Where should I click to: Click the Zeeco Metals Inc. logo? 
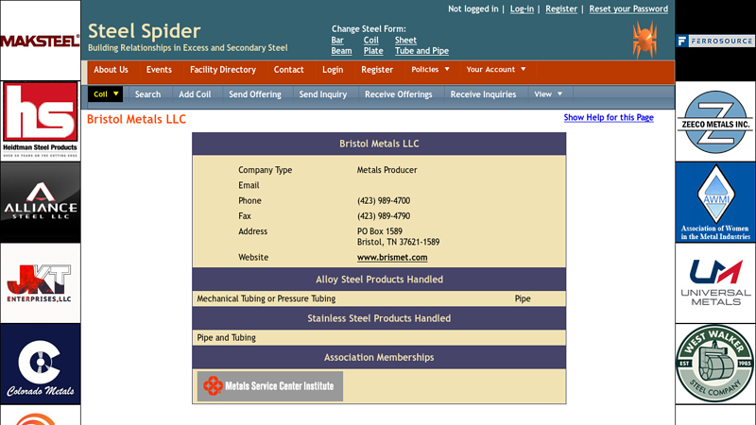tap(715, 121)
